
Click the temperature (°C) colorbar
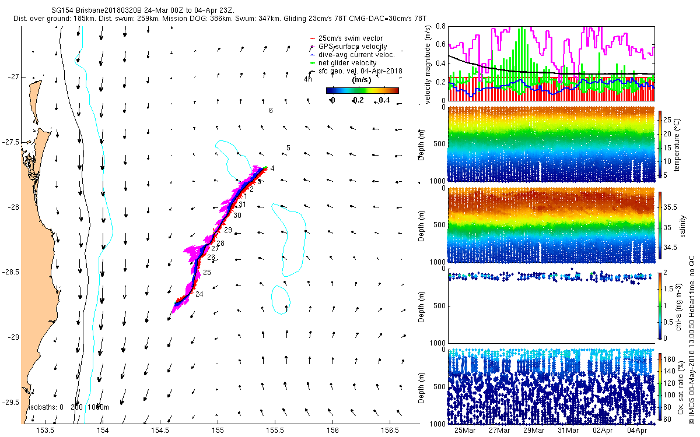[660, 145]
